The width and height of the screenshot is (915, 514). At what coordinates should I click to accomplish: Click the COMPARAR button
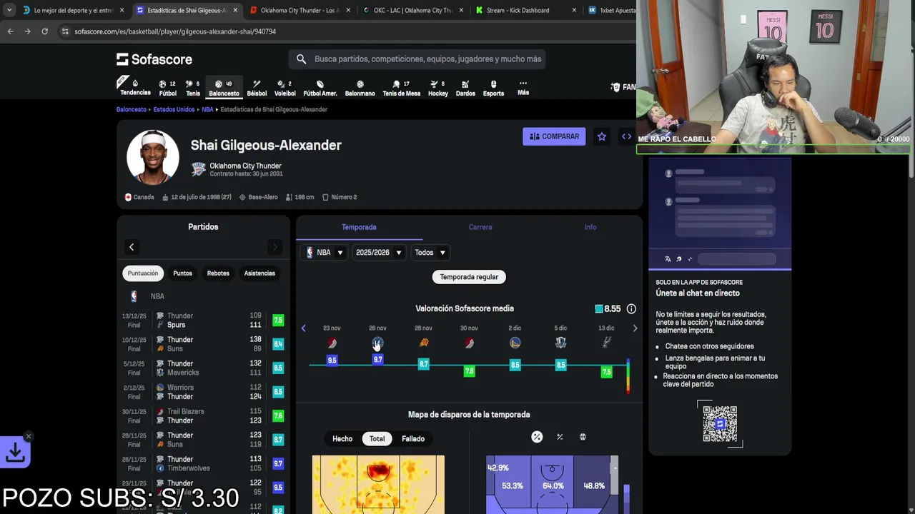554,136
